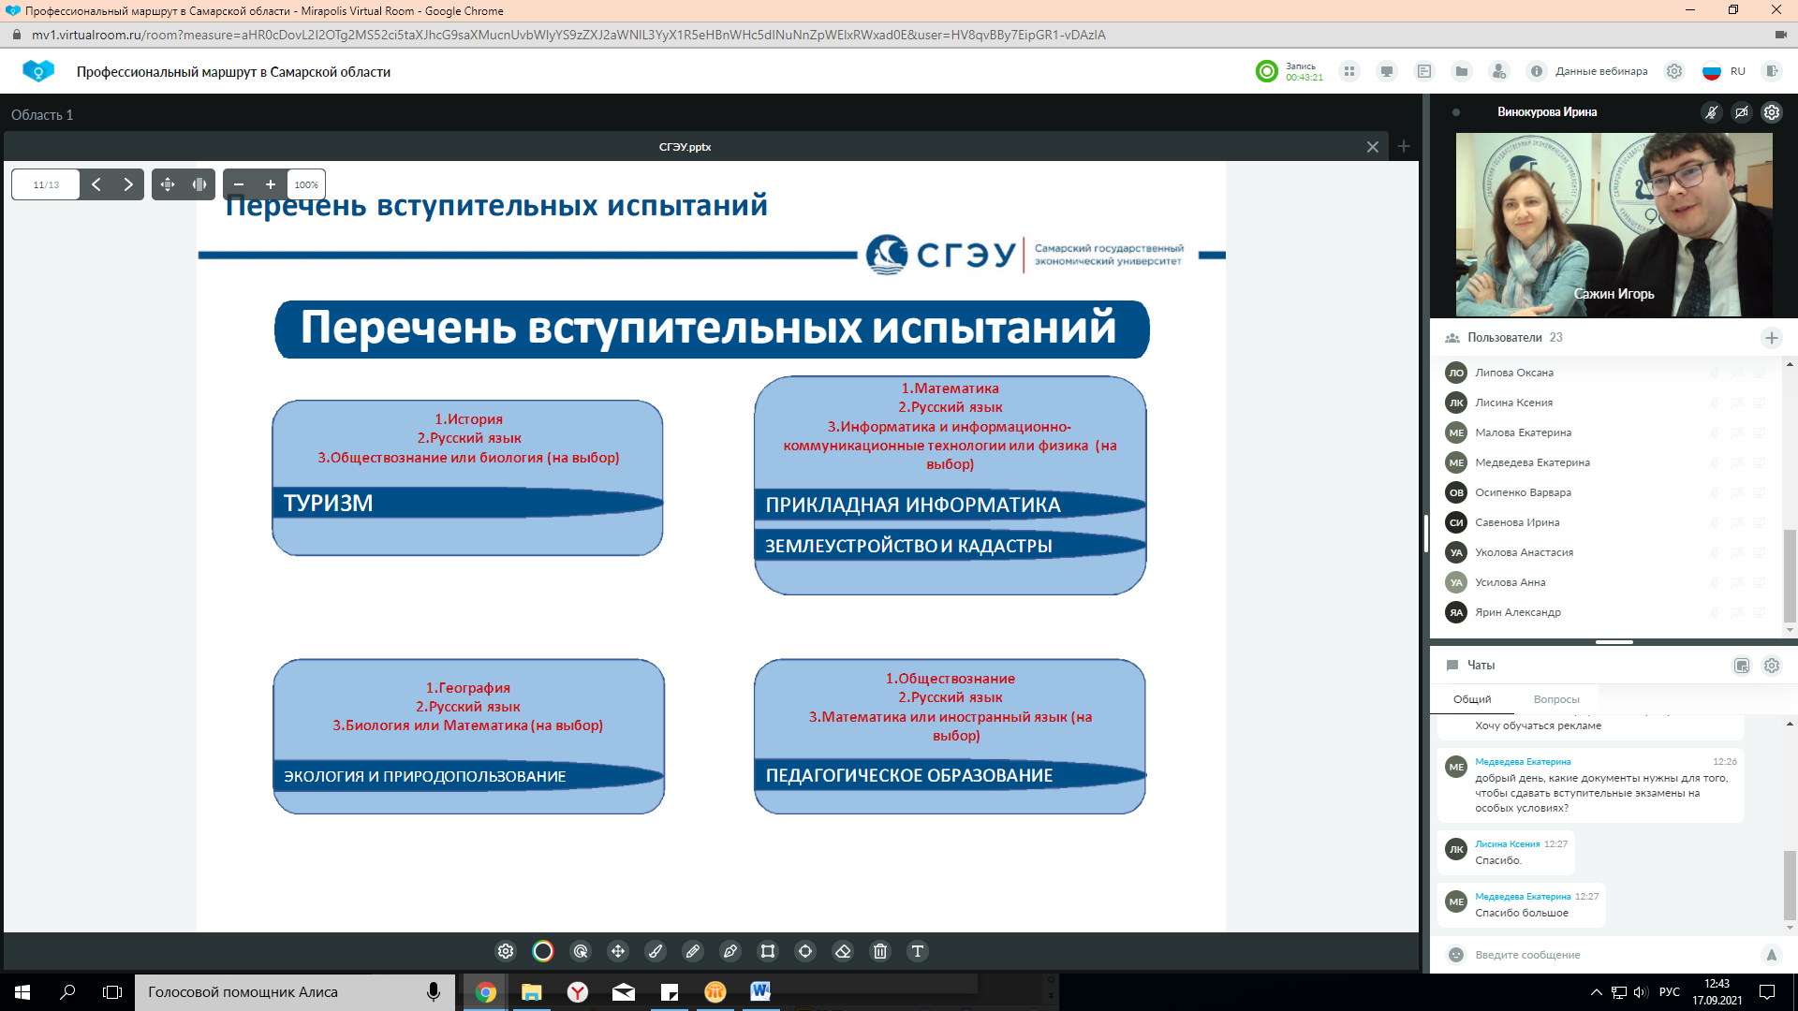
Task: Select the text T tool
Action: coord(918,951)
